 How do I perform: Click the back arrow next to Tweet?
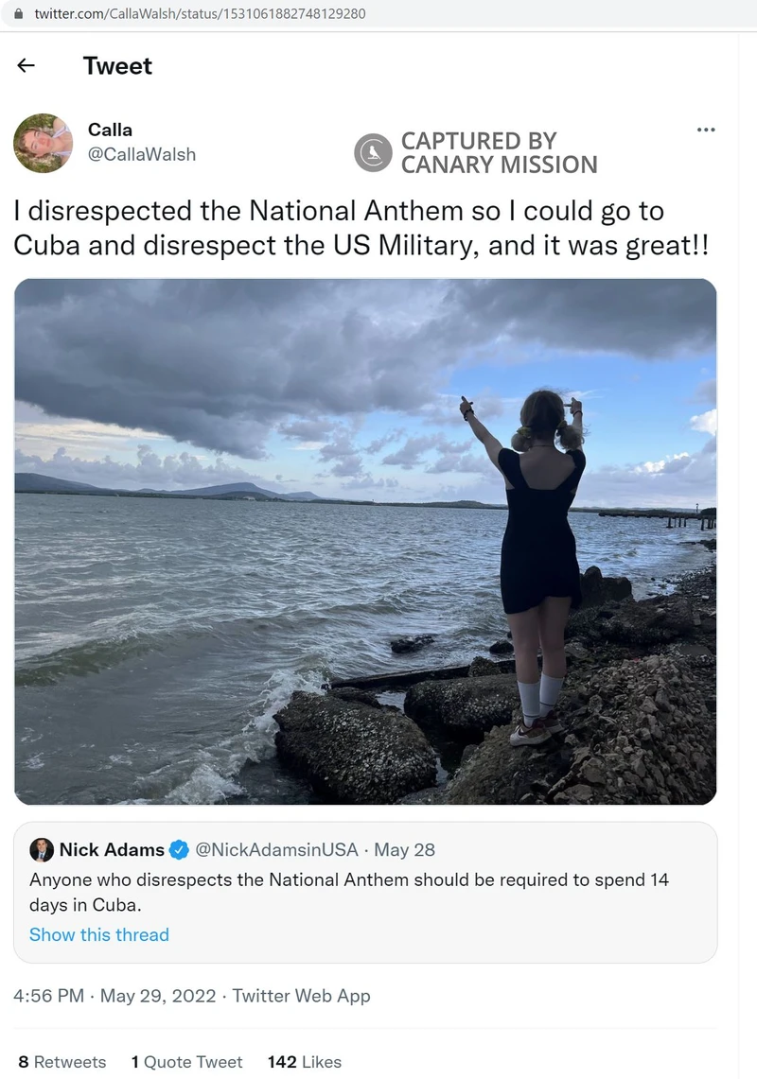(26, 65)
